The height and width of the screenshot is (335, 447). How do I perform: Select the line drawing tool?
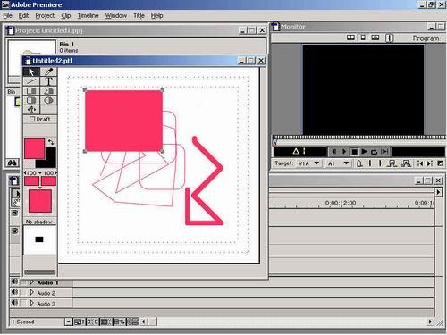[31, 81]
